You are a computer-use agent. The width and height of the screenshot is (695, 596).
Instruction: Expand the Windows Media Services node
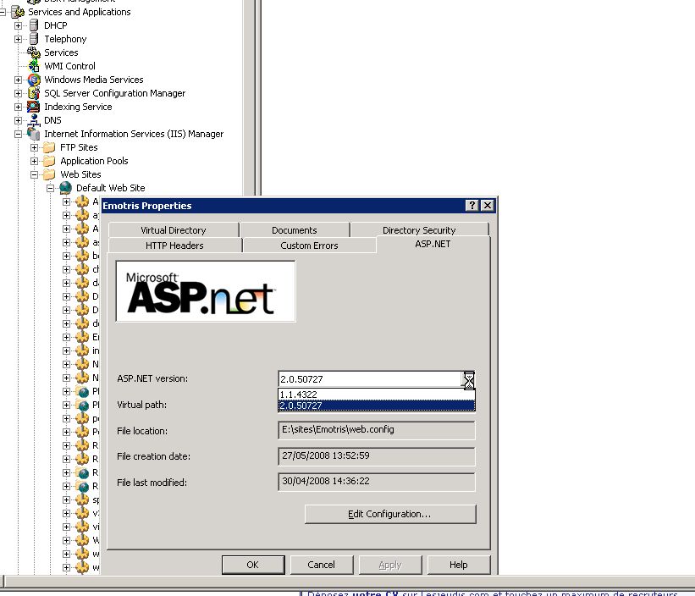click(x=18, y=80)
